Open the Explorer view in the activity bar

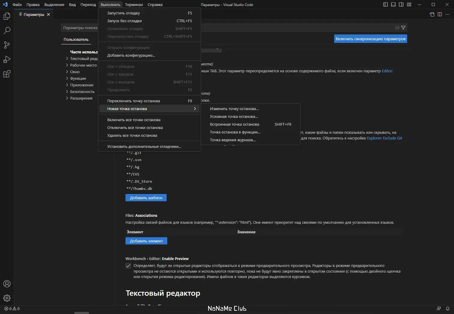[x=7, y=16]
